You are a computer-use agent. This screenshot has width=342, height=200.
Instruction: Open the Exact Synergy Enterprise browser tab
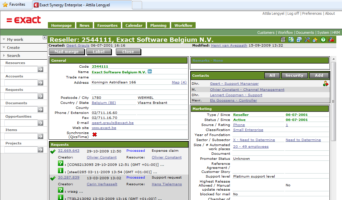point(82,5)
